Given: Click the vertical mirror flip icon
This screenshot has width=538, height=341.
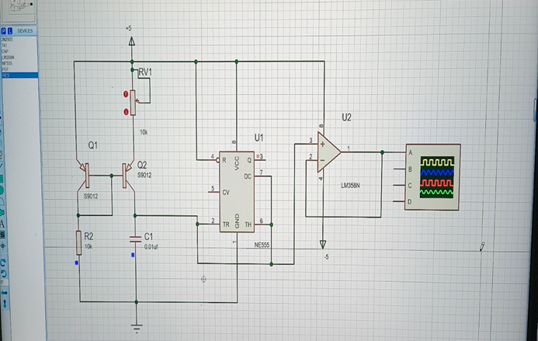Looking at the screenshot, I should pyautogui.click(x=5, y=304).
